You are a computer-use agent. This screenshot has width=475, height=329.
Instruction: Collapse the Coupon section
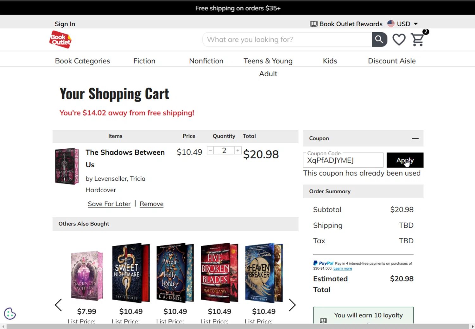coord(415,139)
